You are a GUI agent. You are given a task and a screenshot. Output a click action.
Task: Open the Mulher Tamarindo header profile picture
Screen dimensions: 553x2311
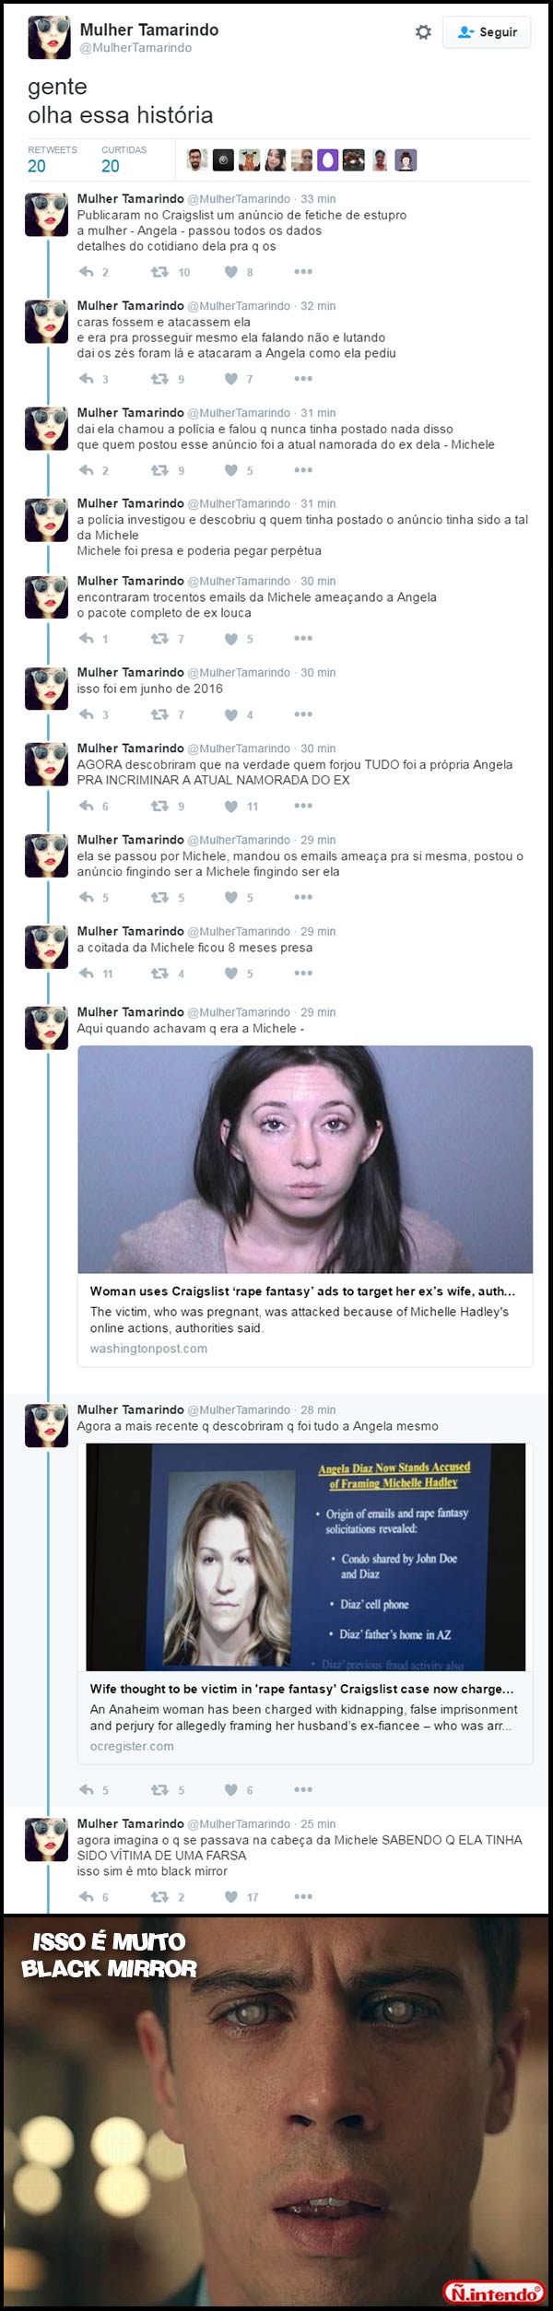(49, 38)
